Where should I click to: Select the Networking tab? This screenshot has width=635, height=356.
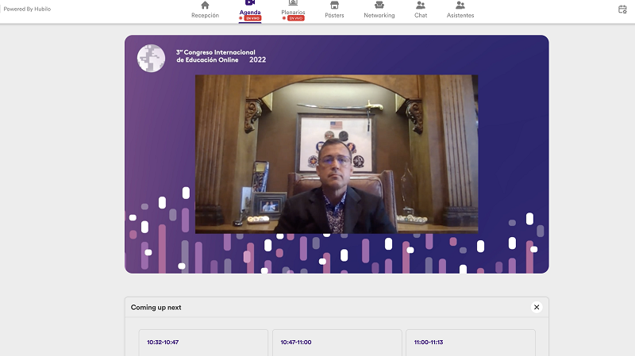coord(379,10)
